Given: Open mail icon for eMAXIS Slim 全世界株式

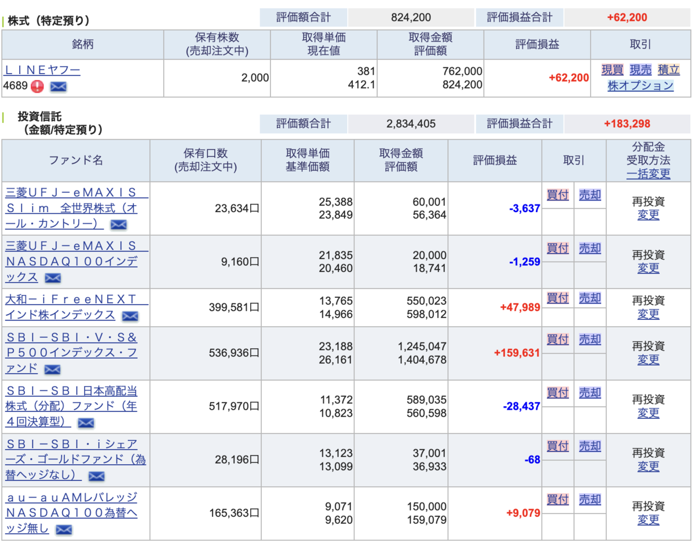Looking at the screenshot, I should pyautogui.click(x=119, y=224).
